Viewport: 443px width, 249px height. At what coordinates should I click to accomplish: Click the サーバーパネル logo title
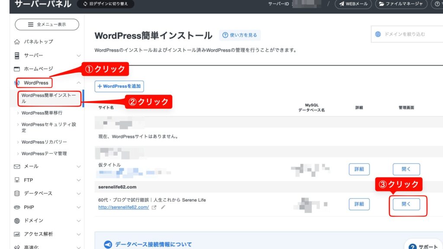43,4
